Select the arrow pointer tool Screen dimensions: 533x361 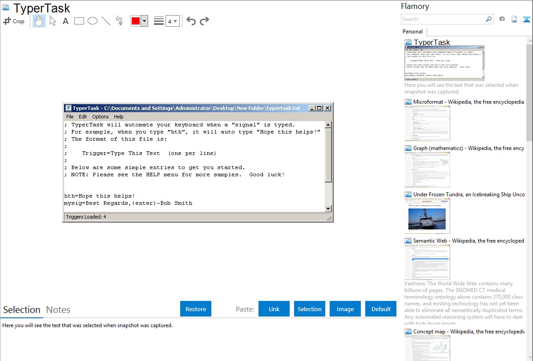tap(52, 21)
